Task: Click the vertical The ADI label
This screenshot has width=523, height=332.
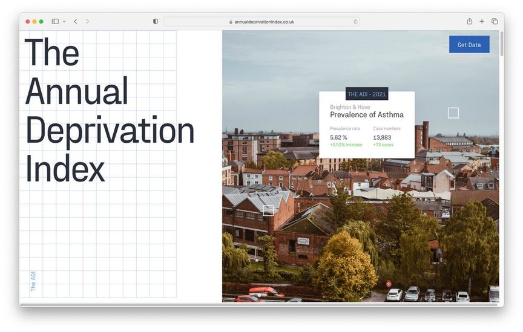Action: [x=33, y=281]
